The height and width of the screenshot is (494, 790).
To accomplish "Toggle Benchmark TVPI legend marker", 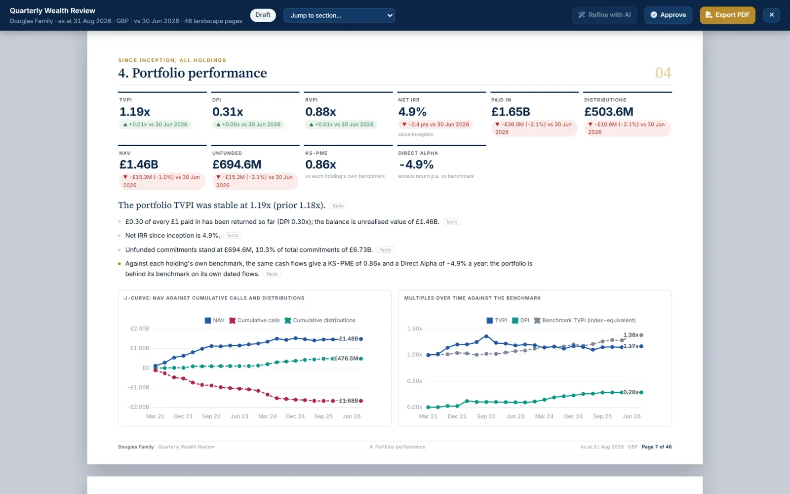I will [x=537, y=321].
